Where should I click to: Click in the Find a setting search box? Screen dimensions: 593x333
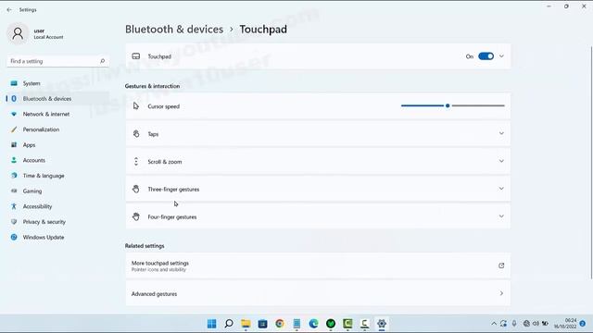click(57, 61)
